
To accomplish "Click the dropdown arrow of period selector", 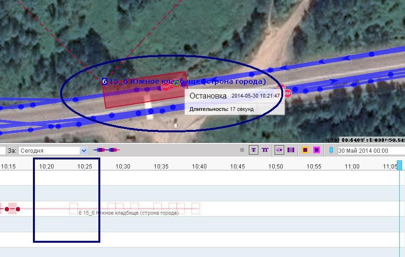I will pos(84,150).
